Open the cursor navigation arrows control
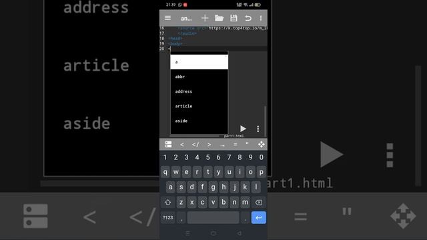This screenshot has height=240, width=427. pos(261,144)
